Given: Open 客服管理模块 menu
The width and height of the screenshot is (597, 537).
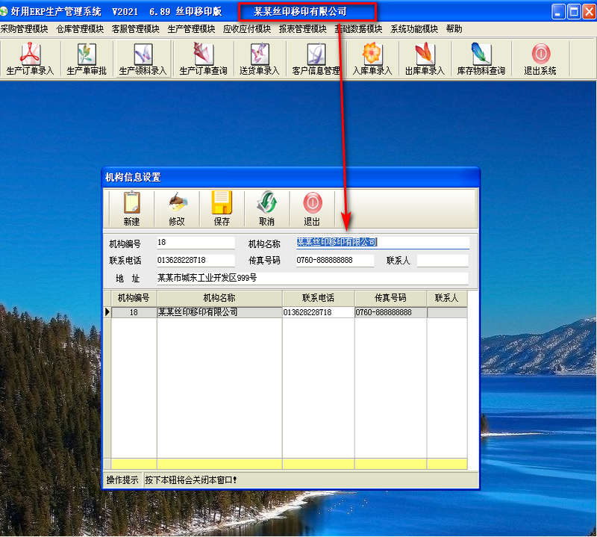Looking at the screenshot, I should click(136, 29).
